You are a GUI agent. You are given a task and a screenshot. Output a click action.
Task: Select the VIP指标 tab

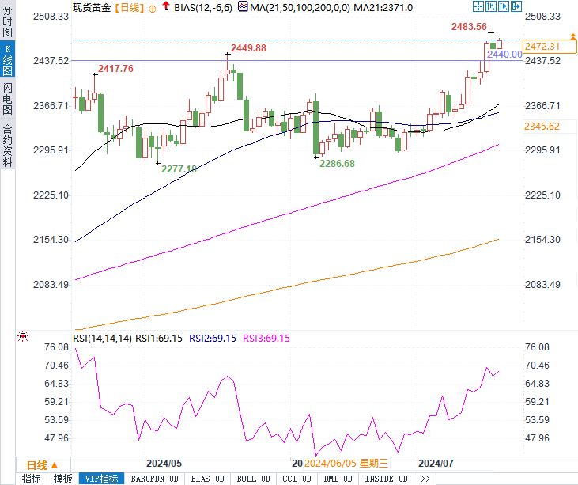tap(102, 479)
